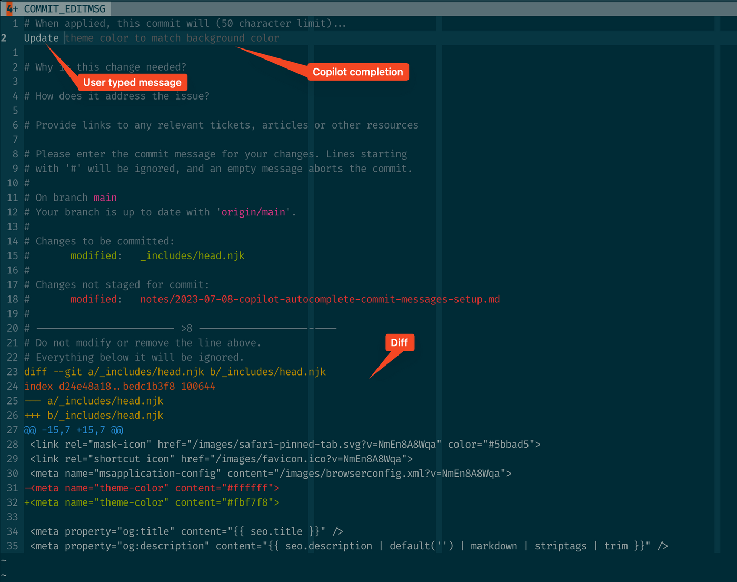Click the "index d24e48a18..bedc1b3f8 100644" line
The height and width of the screenshot is (582, 737).
point(120,386)
